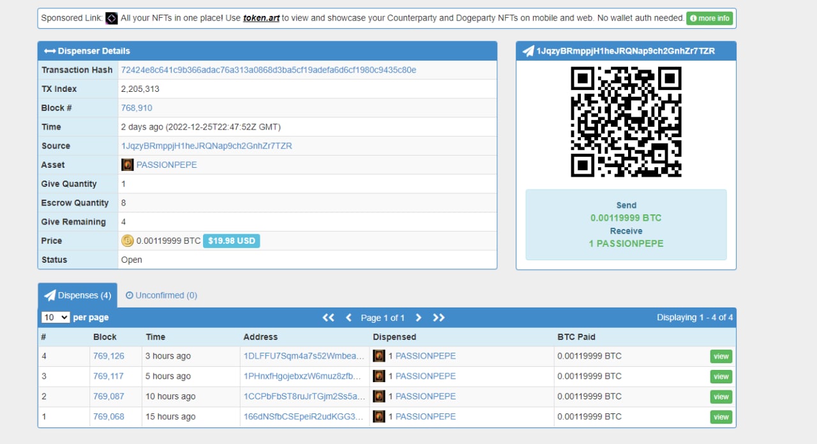Click the 2 days ago time value
The width and height of the screenshot is (817, 444).
click(x=201, y=127)
